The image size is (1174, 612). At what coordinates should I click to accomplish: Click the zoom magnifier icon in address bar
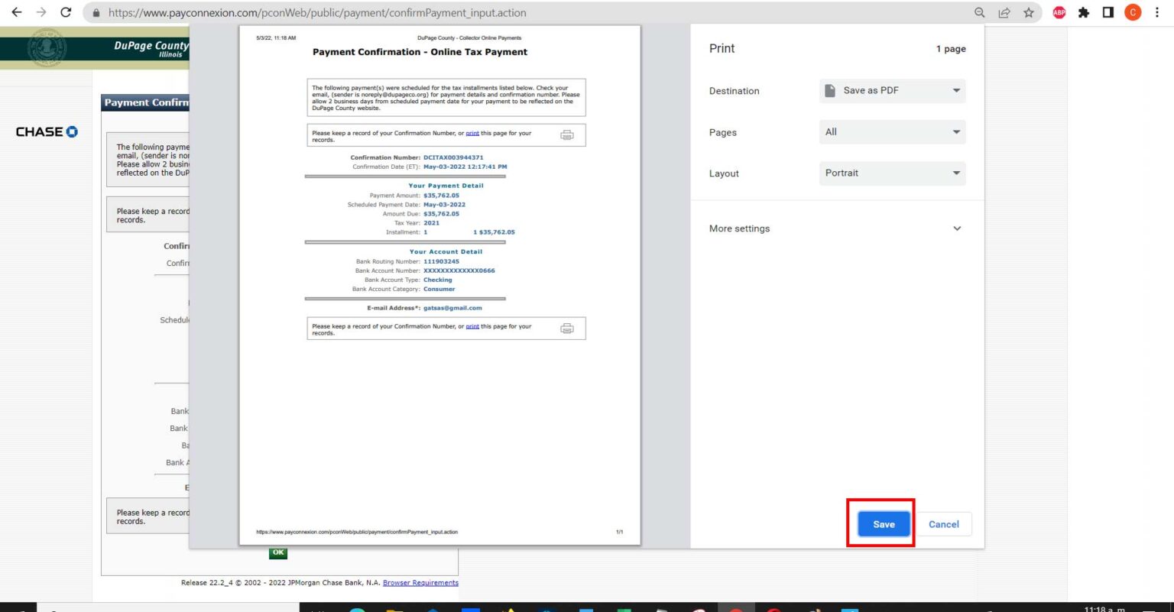click(x=979, y=12)
